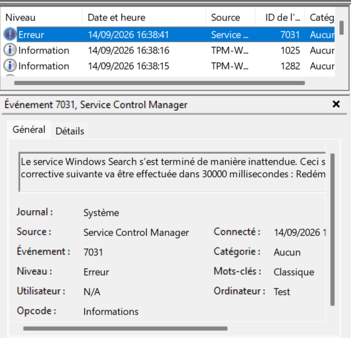Viewport: 351px width, 338px height.
Task: Click the Service Control Manager source value
Action: (x=136, y=233)
